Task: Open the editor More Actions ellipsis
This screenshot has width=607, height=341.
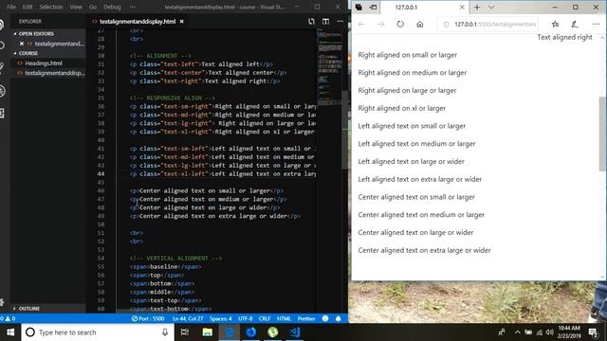Action: click(x=340, y=21)
